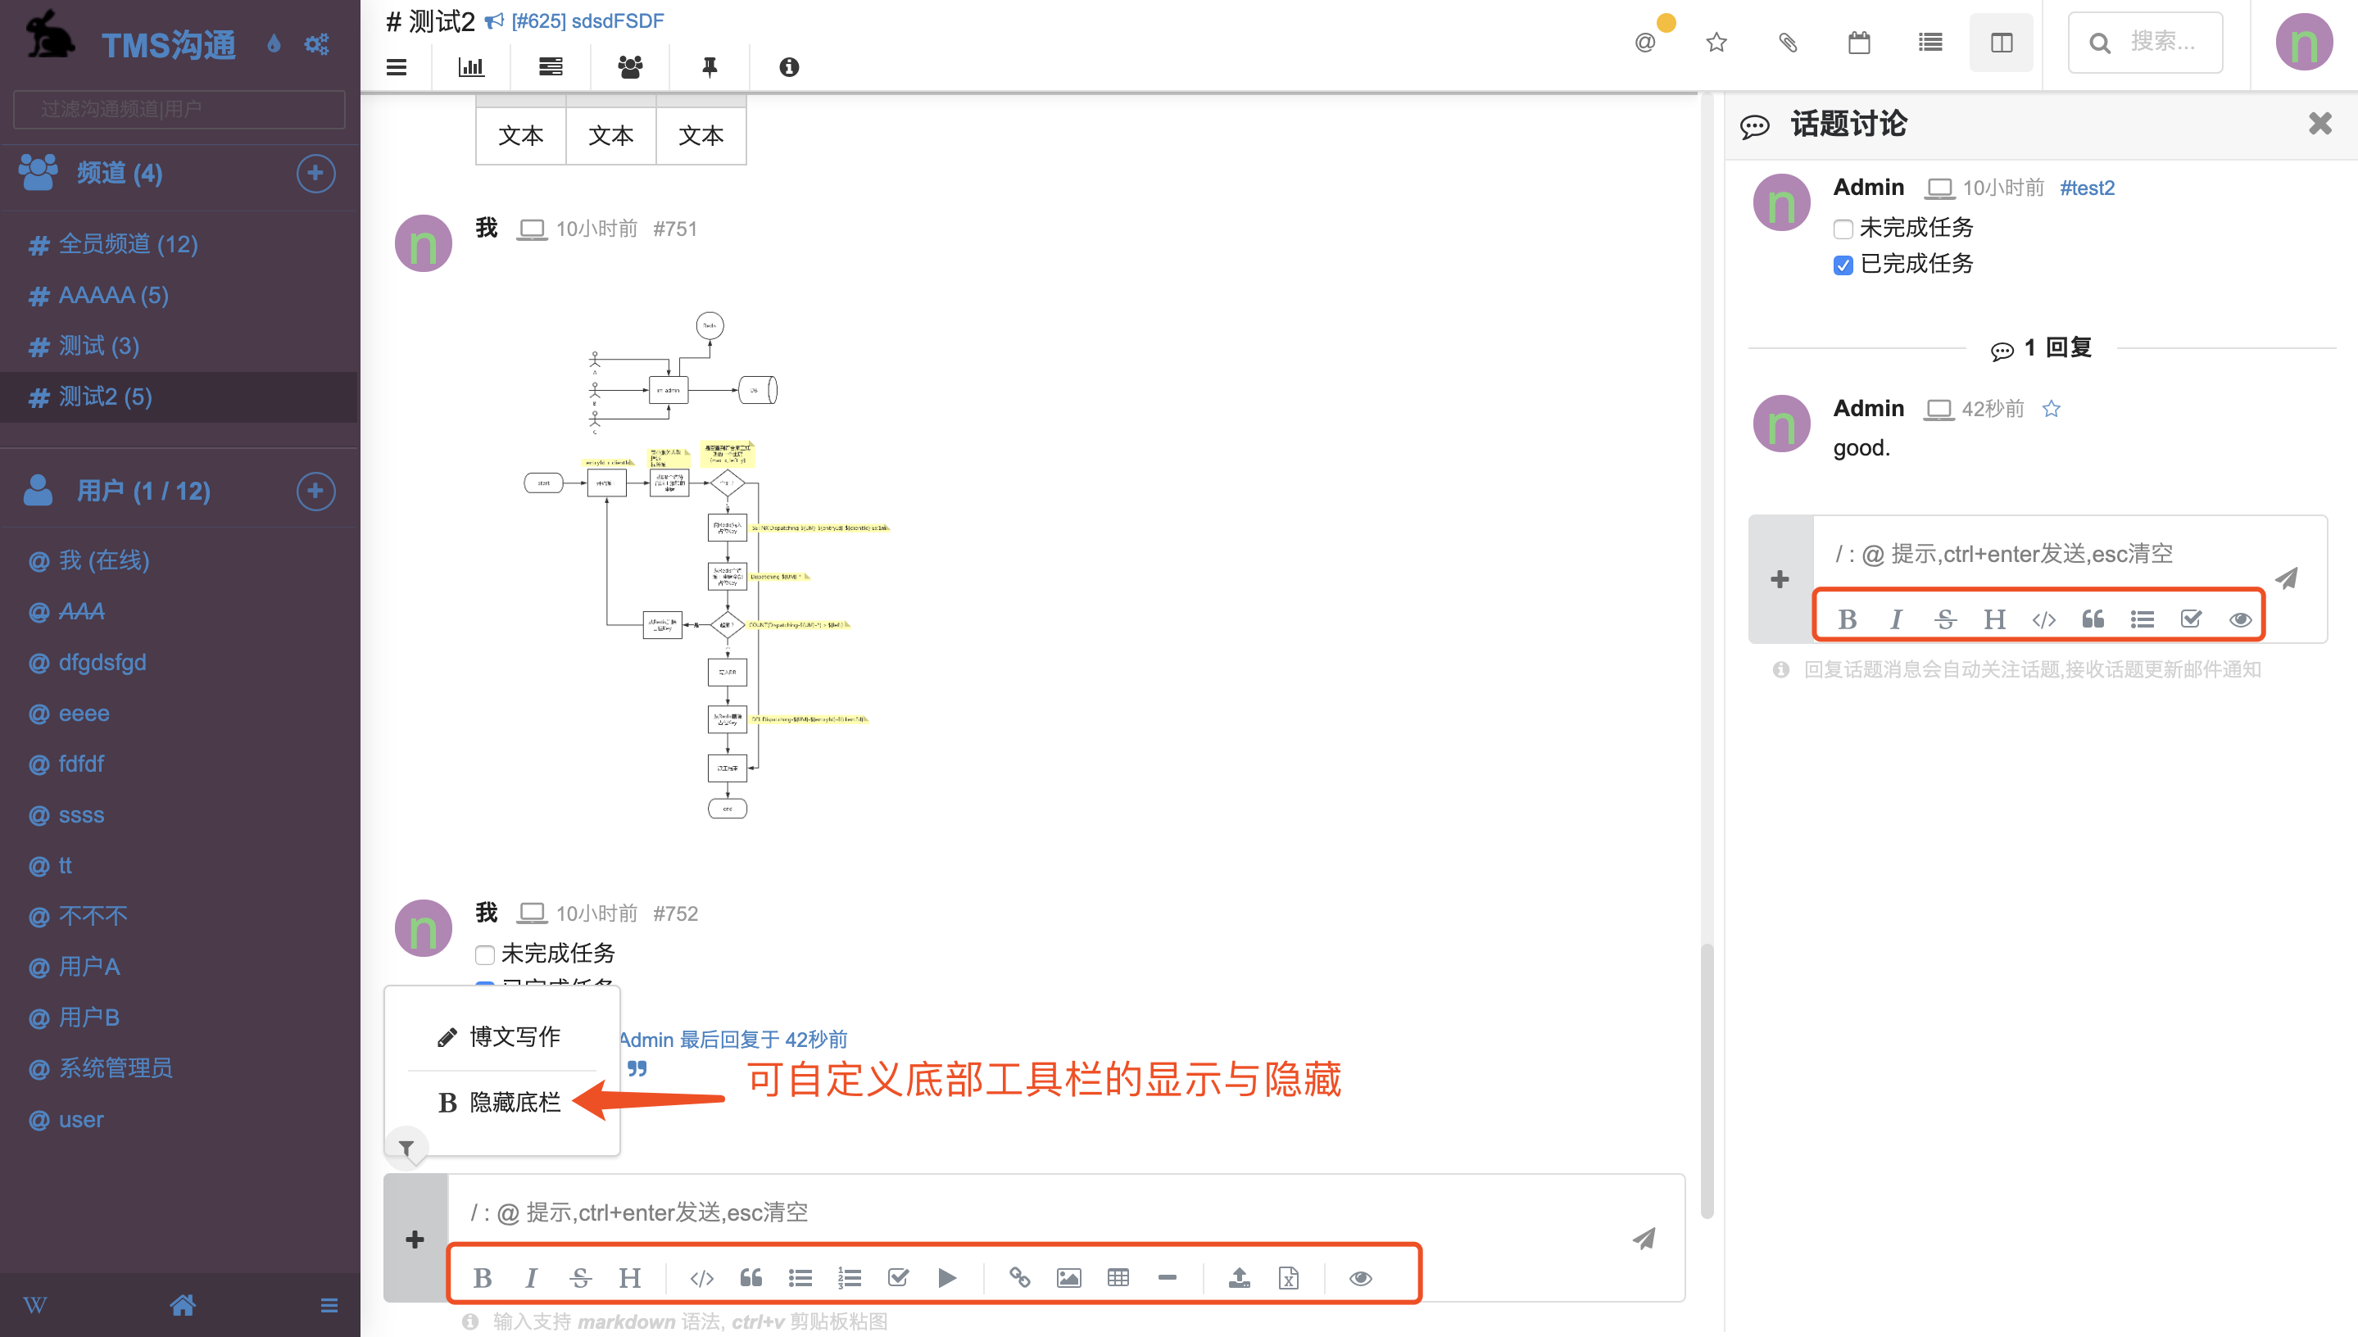Toggle bold in the main editor toolbar
2358x1337 pixels.
[483, 1277]
